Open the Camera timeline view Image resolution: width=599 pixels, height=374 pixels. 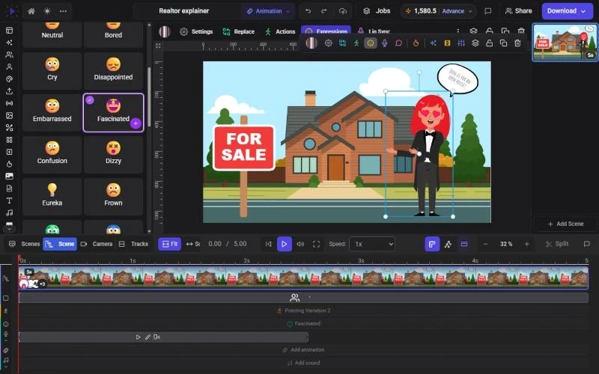click(97, 244)
